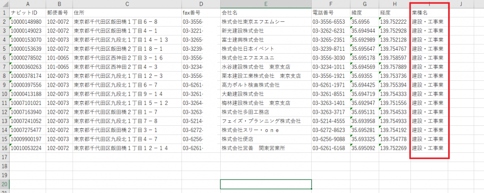Click the active empty cell E20

(x=266, y=184)
